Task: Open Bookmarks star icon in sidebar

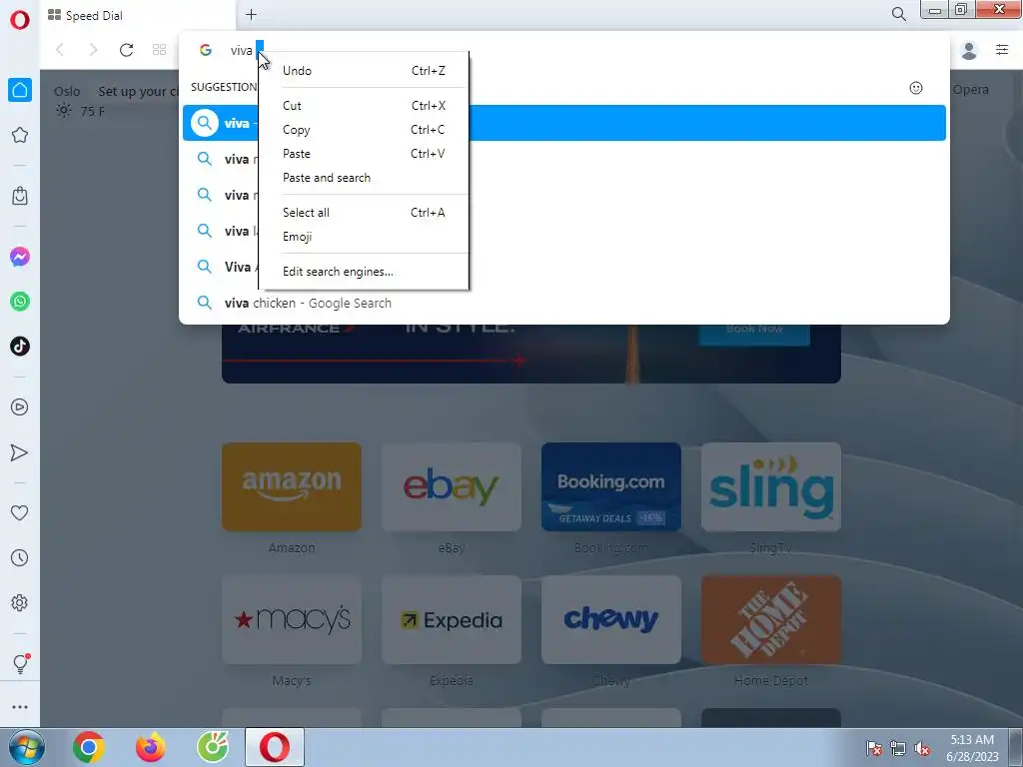Action: (x=20, y=135)
